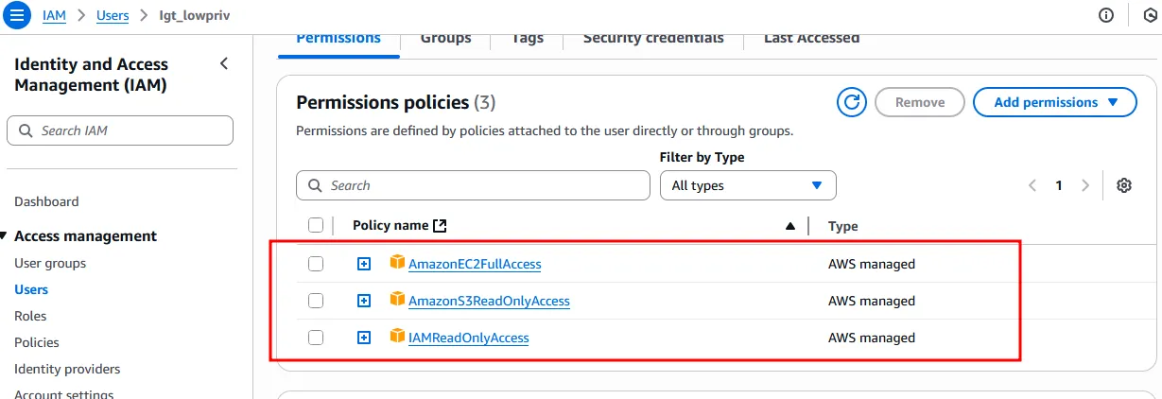Image resolution: width=1162 pixels, height=399 pixels.
Task: Switch to the Permissions tab
Action: (x=338, y=39)
